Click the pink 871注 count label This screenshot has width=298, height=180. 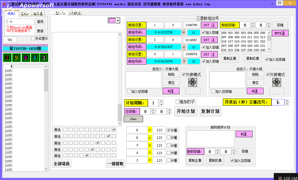pos(280,33)
